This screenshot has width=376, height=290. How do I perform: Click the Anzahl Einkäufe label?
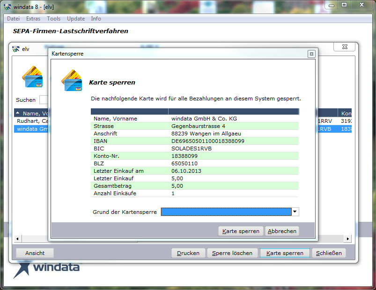click(115, 193)
